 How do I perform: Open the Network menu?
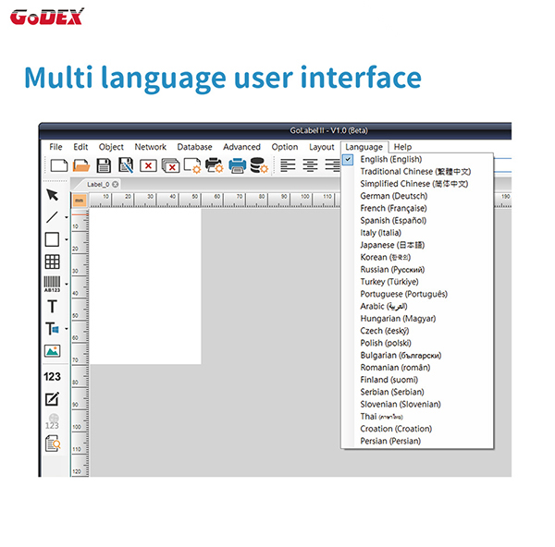pos(150,147)
